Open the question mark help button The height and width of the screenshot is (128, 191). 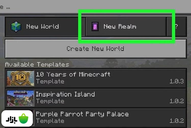(177, 26)
